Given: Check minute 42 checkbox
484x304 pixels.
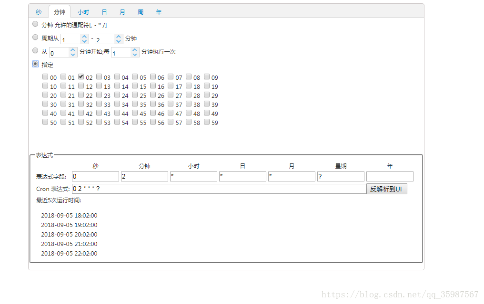Looking at the screenshot, I should point(81,113).
